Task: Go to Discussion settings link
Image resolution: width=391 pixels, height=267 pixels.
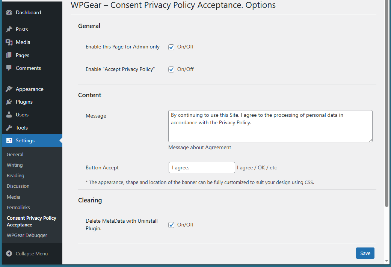Action: [18, 186]
